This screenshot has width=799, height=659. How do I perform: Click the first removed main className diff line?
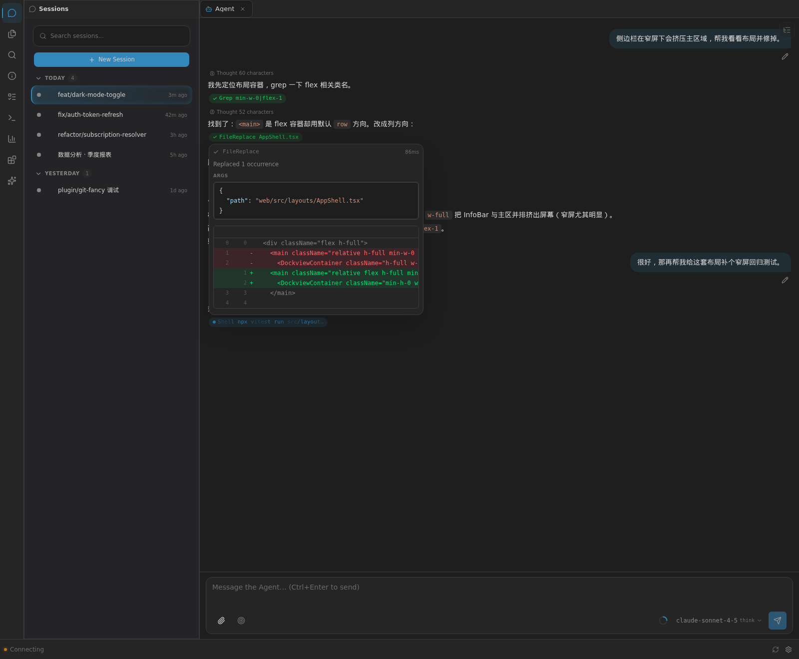[316, 253]
